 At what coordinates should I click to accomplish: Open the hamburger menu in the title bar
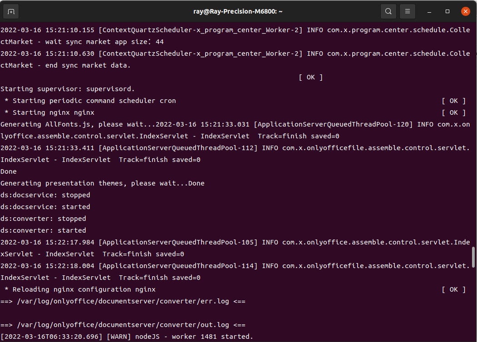point(408,11)
